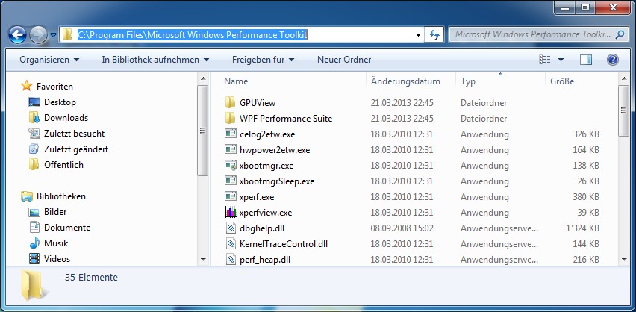The height and width of the screenshot is (312, 636).
Task: Click the folder icon in the address bar
Action: [68, 35]
